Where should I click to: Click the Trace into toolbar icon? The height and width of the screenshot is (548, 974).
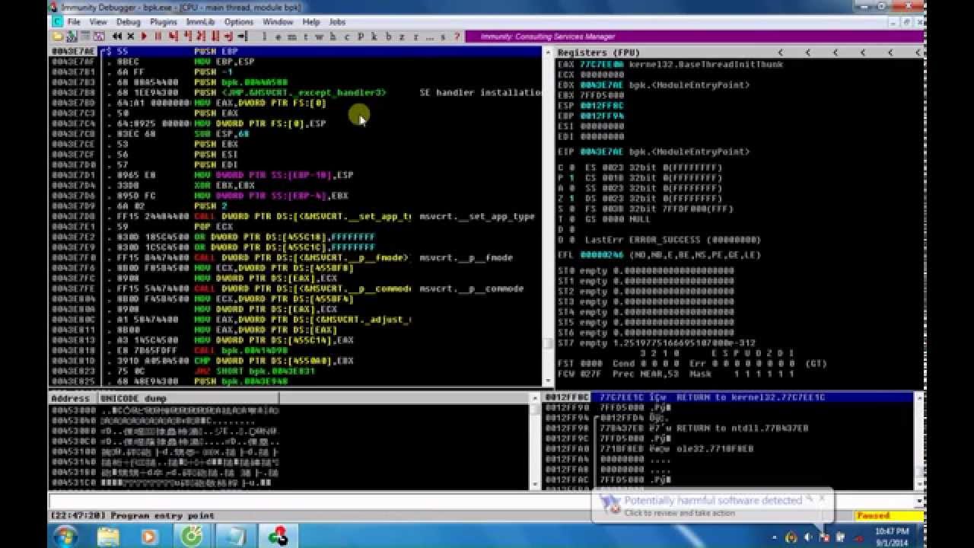200,37
